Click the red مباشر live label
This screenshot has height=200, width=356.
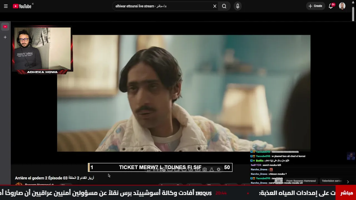tap(346, 193)
